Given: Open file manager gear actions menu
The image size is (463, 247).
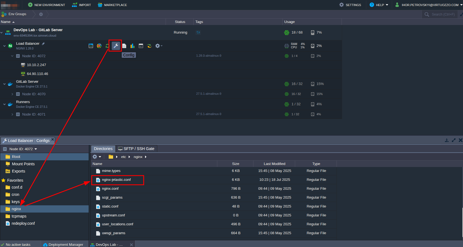Looking at the screenshot, I should pyautogui.click(x=97, y=157).
